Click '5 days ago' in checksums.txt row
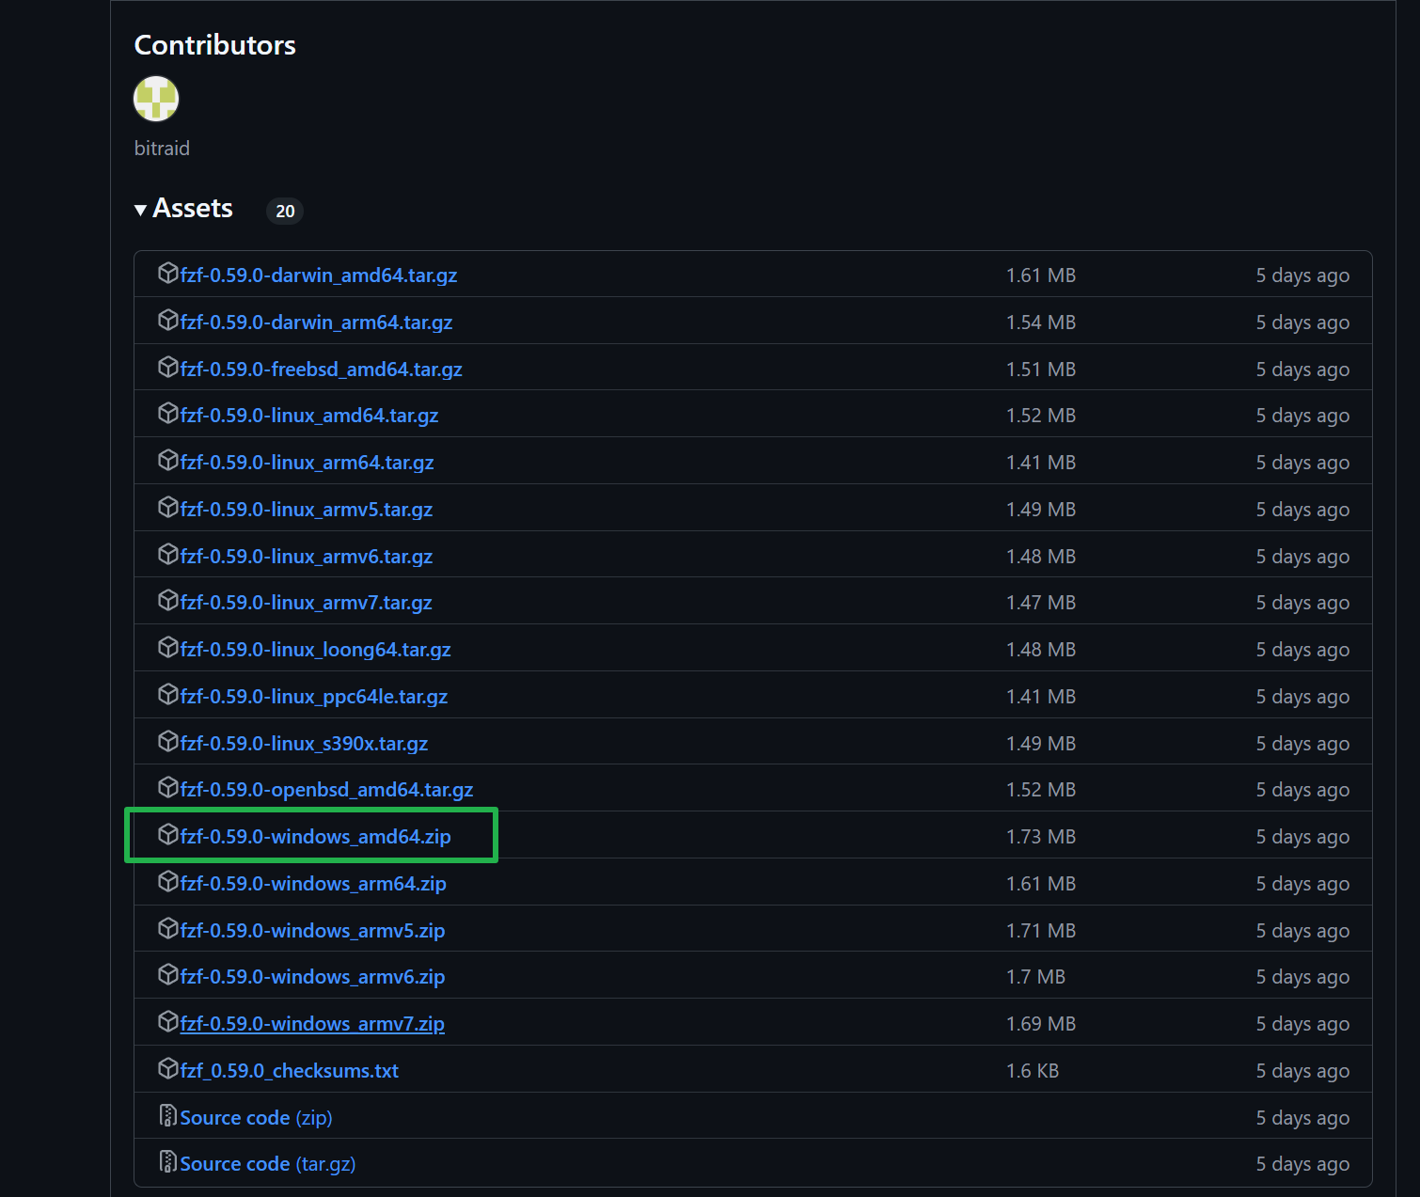Viewport: 1420px width, 1197px height. click(1302, 1071)
